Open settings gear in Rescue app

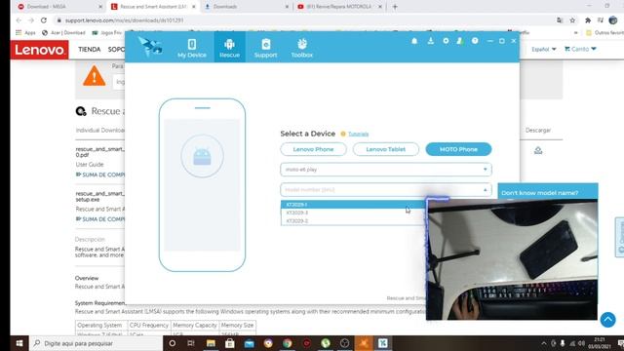[446, 41]
